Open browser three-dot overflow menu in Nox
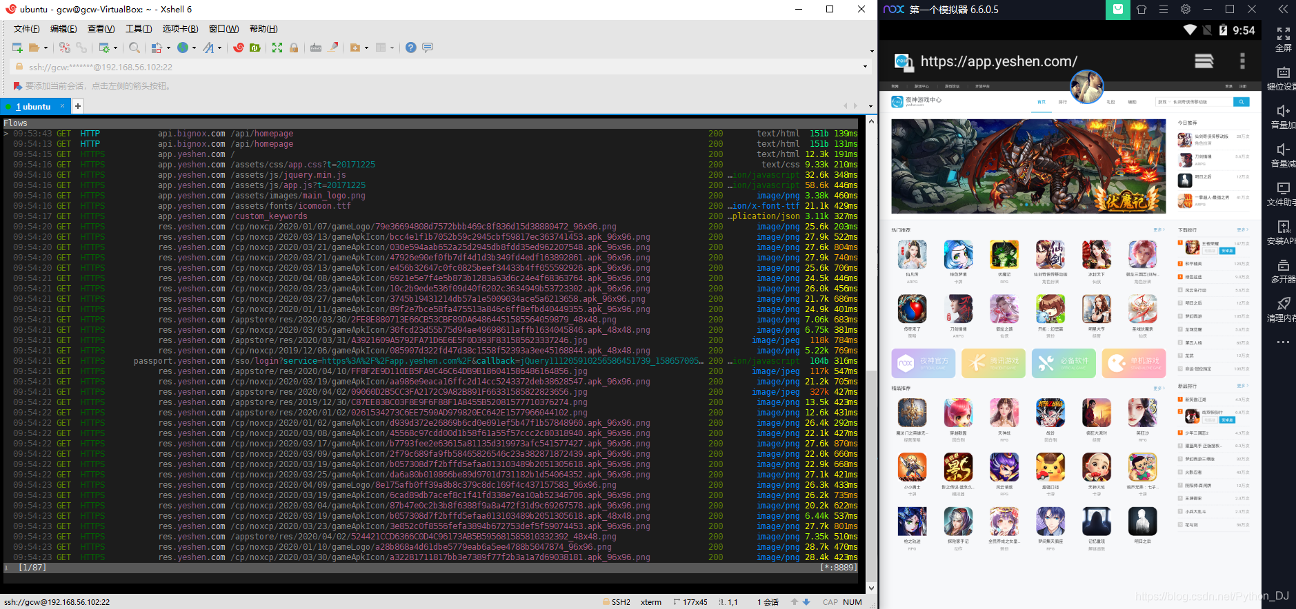 tap(1242, 61)
